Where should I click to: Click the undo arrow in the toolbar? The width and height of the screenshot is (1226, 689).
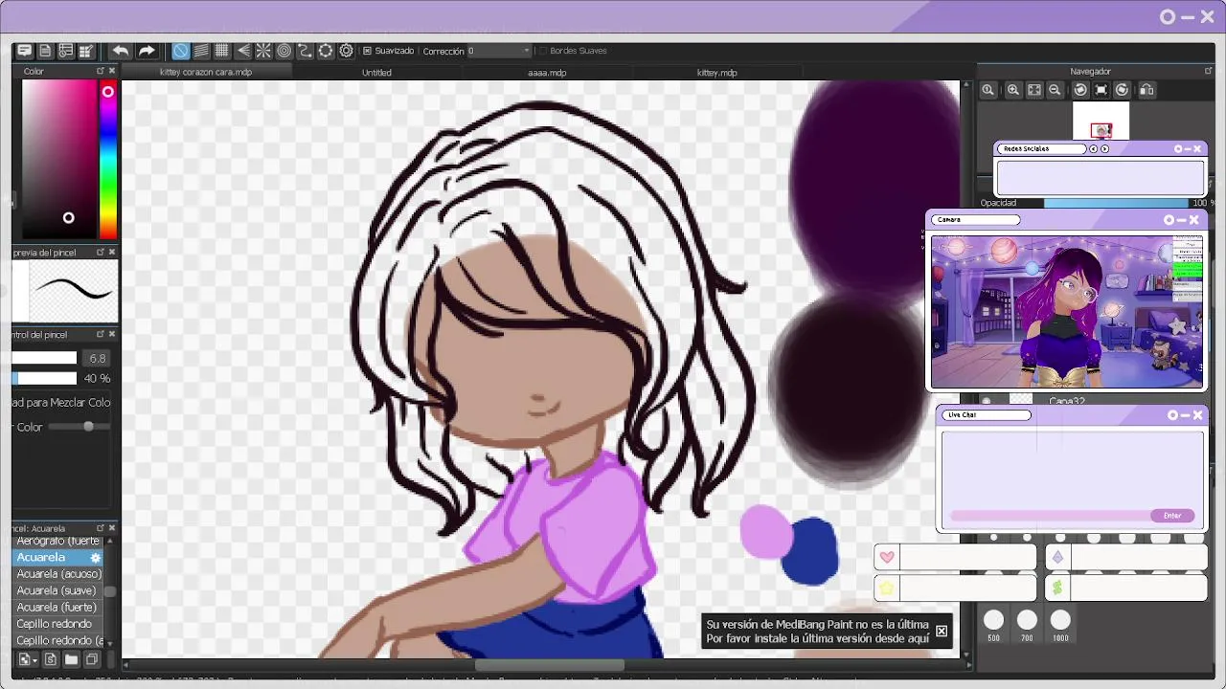[x=120, y=51]
